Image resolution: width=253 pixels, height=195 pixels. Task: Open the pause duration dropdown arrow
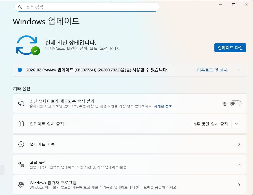[236, 124]
